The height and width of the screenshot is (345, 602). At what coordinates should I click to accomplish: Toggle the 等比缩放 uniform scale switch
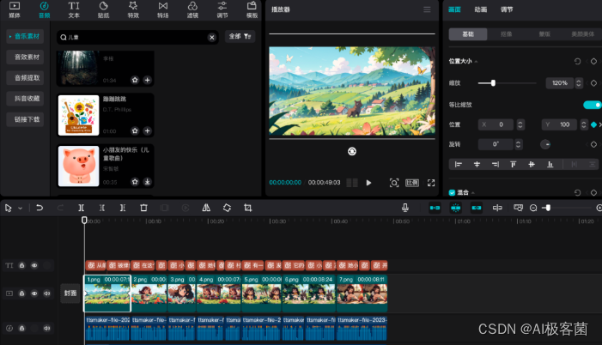pyautogui.click(x=592, y=105)
